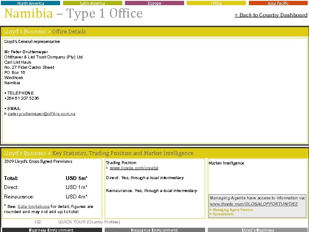Image resolution: width=309 pixels, height=232 pixels.
Task: Select the name Mr Peter Gruttemeyer
Action: [26, 52]
